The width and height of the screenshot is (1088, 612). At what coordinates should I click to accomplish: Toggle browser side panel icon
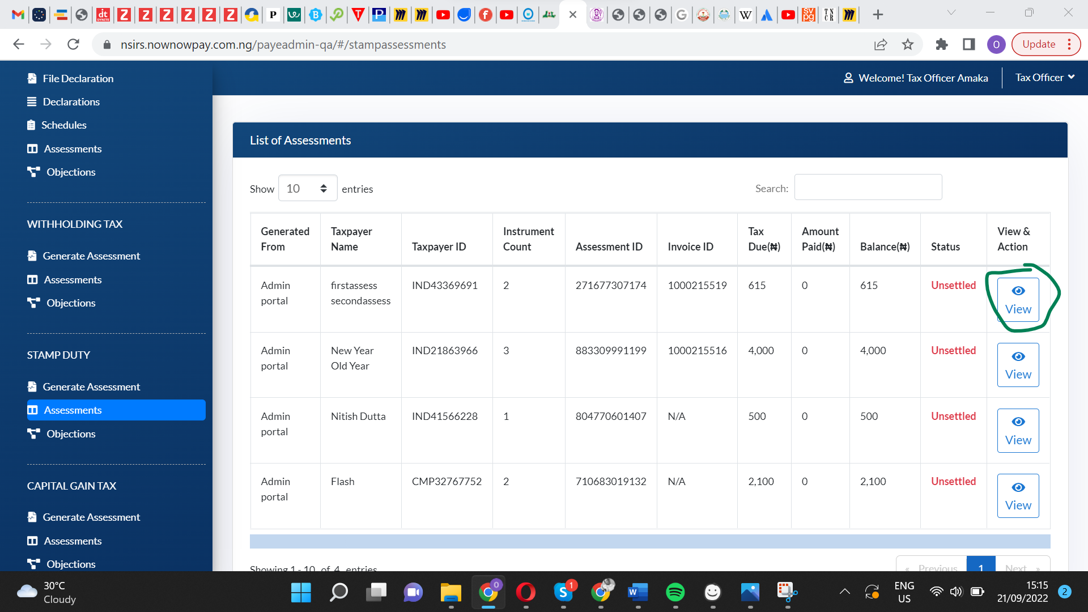pos(969,44)
